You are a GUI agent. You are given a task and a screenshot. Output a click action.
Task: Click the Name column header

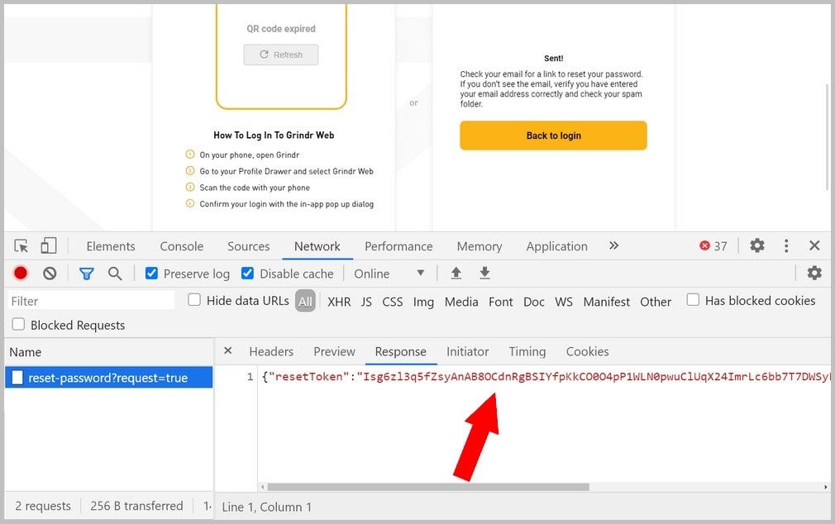click(x=108, y=352)
